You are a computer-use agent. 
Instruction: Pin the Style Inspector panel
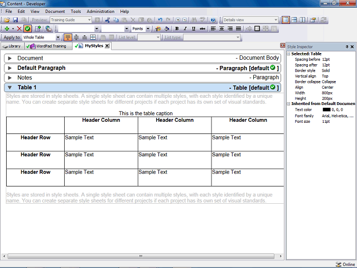click(x=347, y=47)
